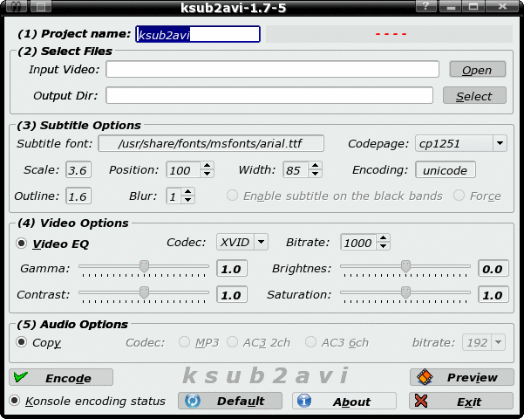The width and height of the screenshot is (524, 419).
Task: Click the Preview button
Action: point(462,377)
